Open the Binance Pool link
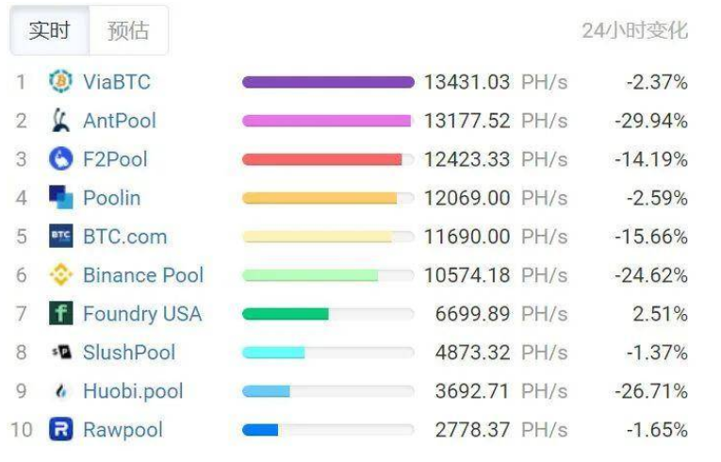The width and height of the screenshot is (721, 462). point(143,275)
